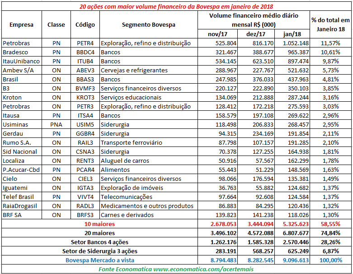
Task: Click Bovespa Mercado a vista label
Action: click(99, 260)
